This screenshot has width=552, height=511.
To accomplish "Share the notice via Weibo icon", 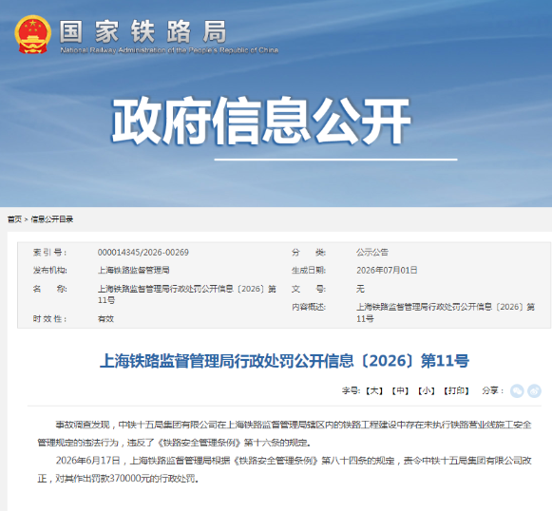I will [x=534, y=391].
